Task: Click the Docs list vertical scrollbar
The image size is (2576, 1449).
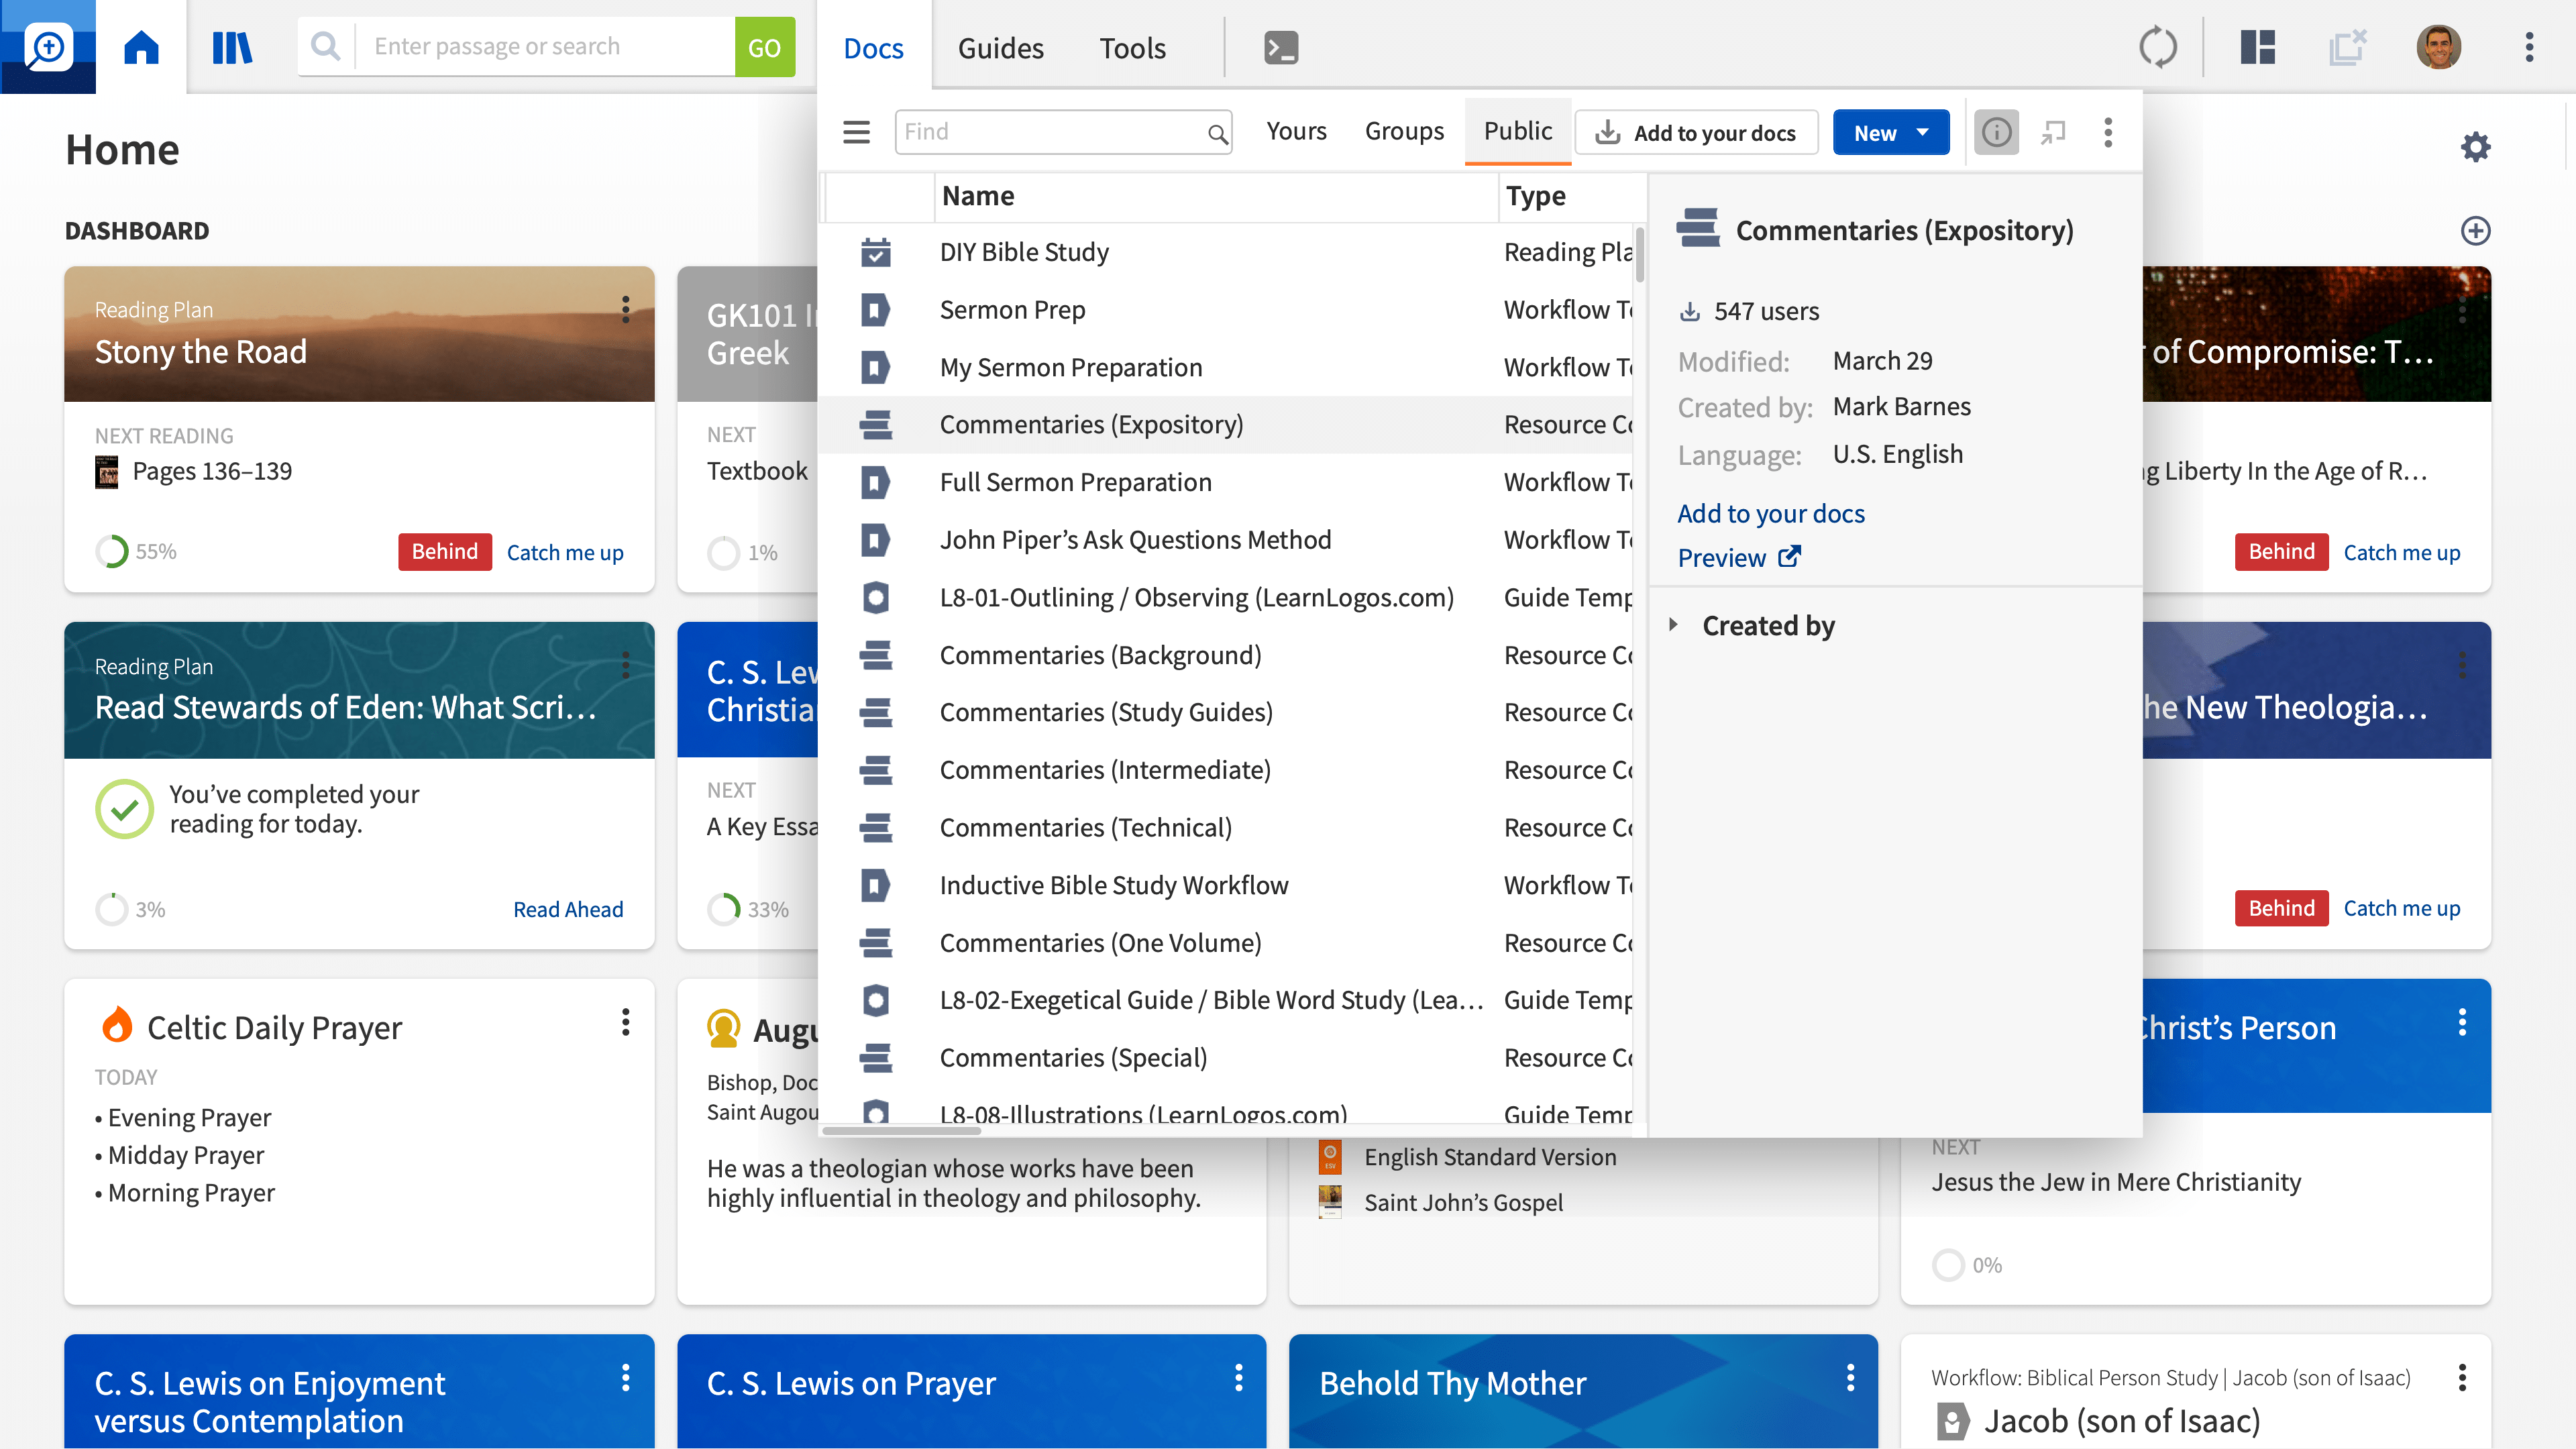Action: point(1640,255)
